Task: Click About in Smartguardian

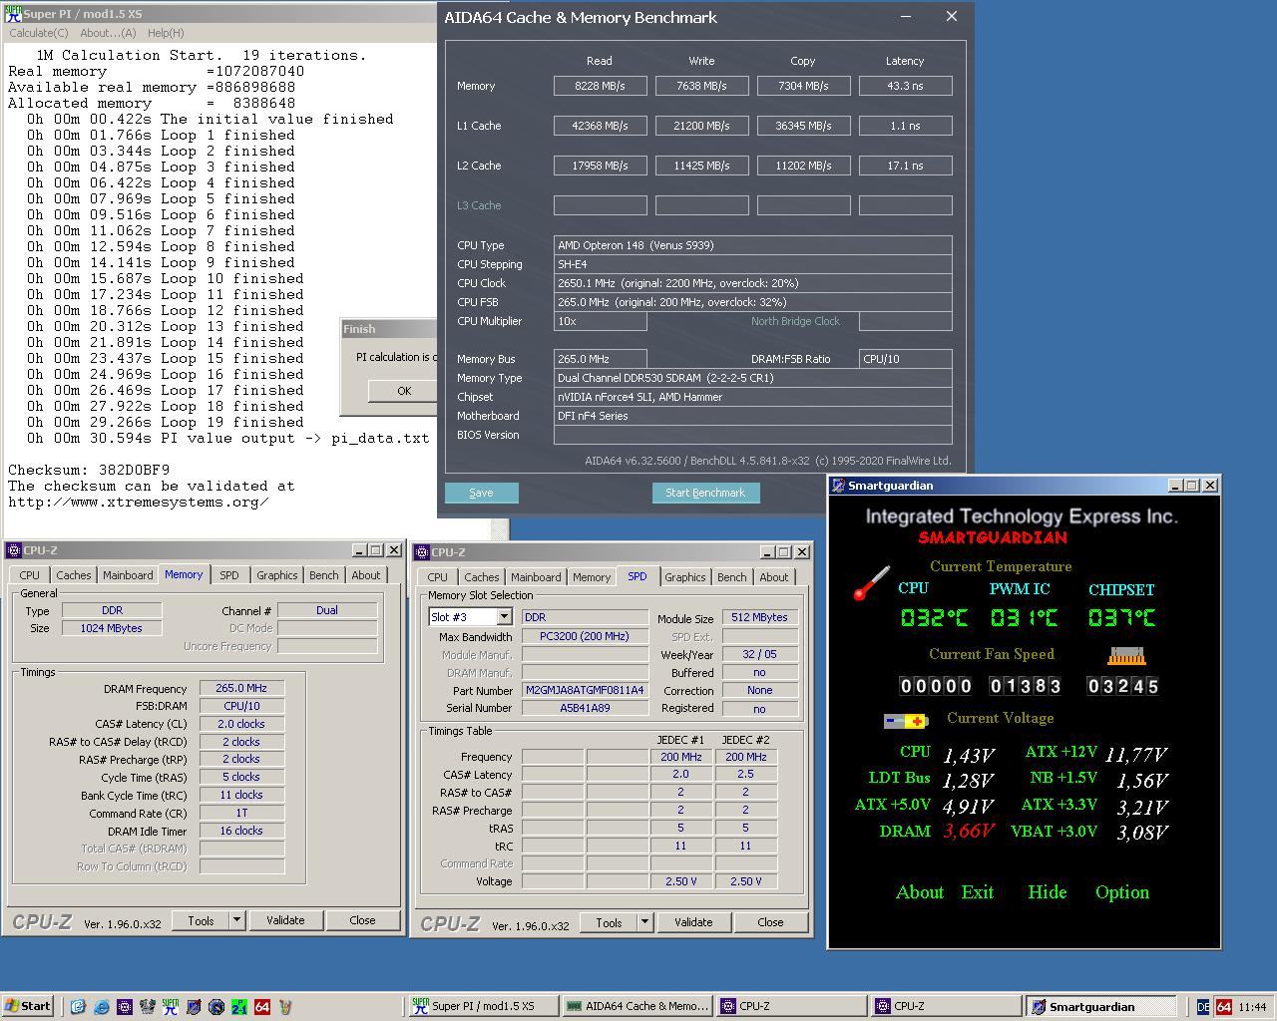Action: 920,892
